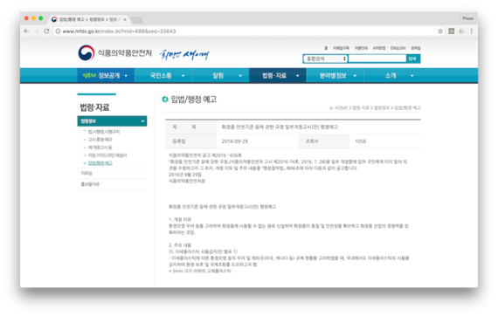Click the browser back arrow
This screenshot has width=498, height=316.
pyautogui.click(x=26, y=31)
